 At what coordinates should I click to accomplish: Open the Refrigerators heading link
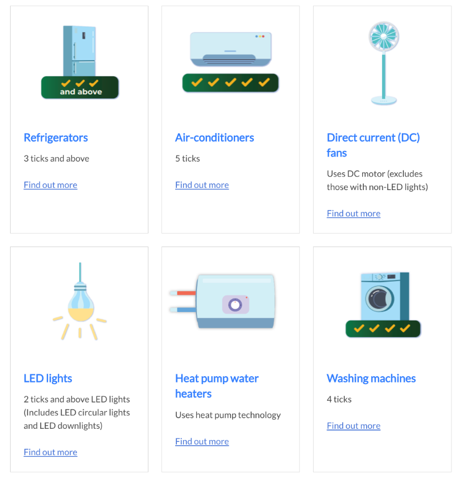pyautogui.click(x=56, y=138)
